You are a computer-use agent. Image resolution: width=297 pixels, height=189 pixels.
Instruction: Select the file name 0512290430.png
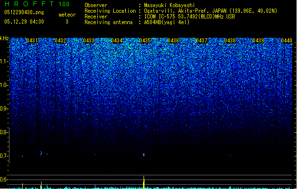pyautogui.click(x=24, y=12)
